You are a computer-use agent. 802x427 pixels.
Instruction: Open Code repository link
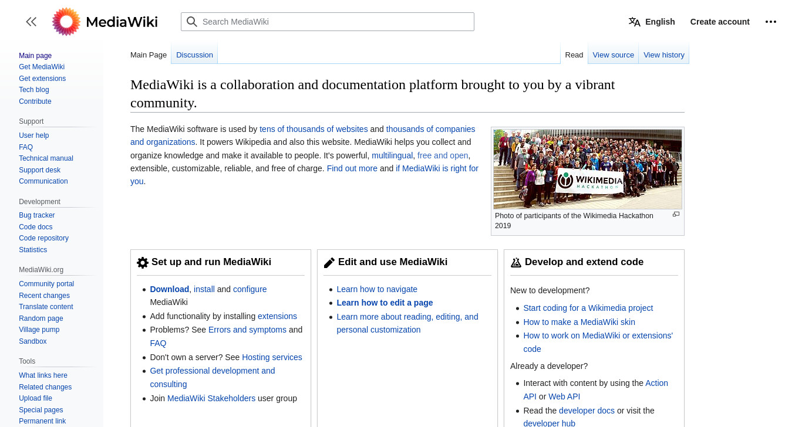point(43,238)
